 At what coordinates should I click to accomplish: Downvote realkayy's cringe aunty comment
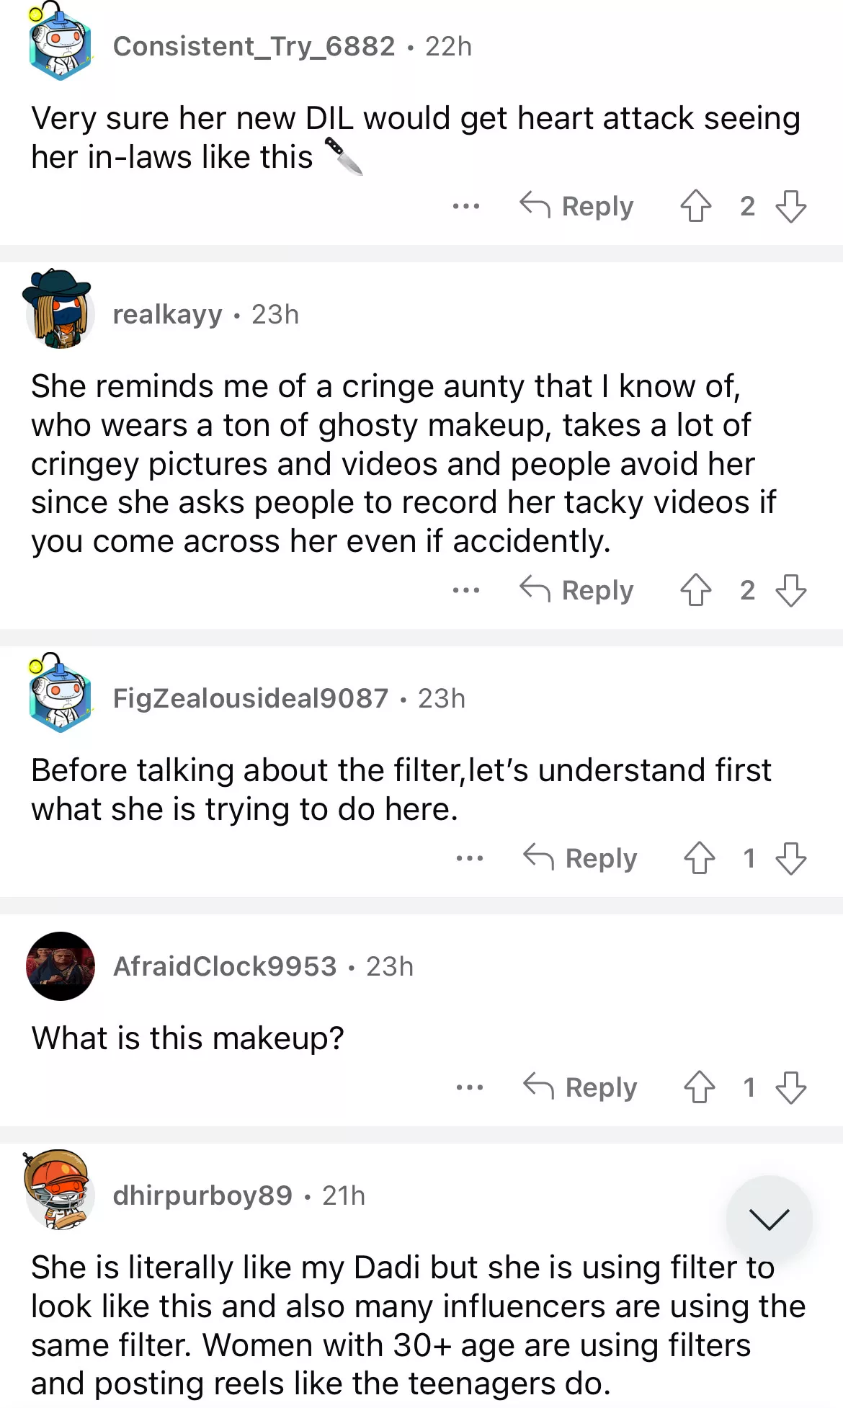pyautogui.click(x=790, y=590)
